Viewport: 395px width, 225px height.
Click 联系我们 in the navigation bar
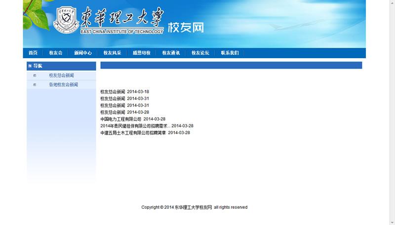[x=230, y=53]
